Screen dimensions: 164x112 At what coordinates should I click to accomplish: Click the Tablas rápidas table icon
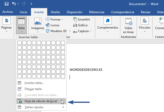[19, 107]
